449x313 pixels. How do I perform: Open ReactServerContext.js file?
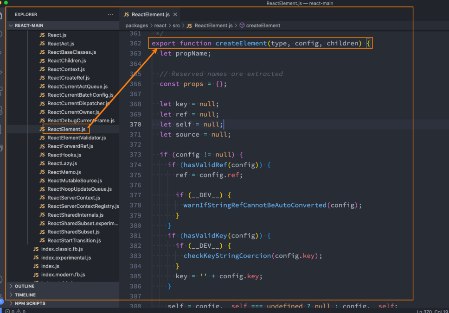coord(74,198)
